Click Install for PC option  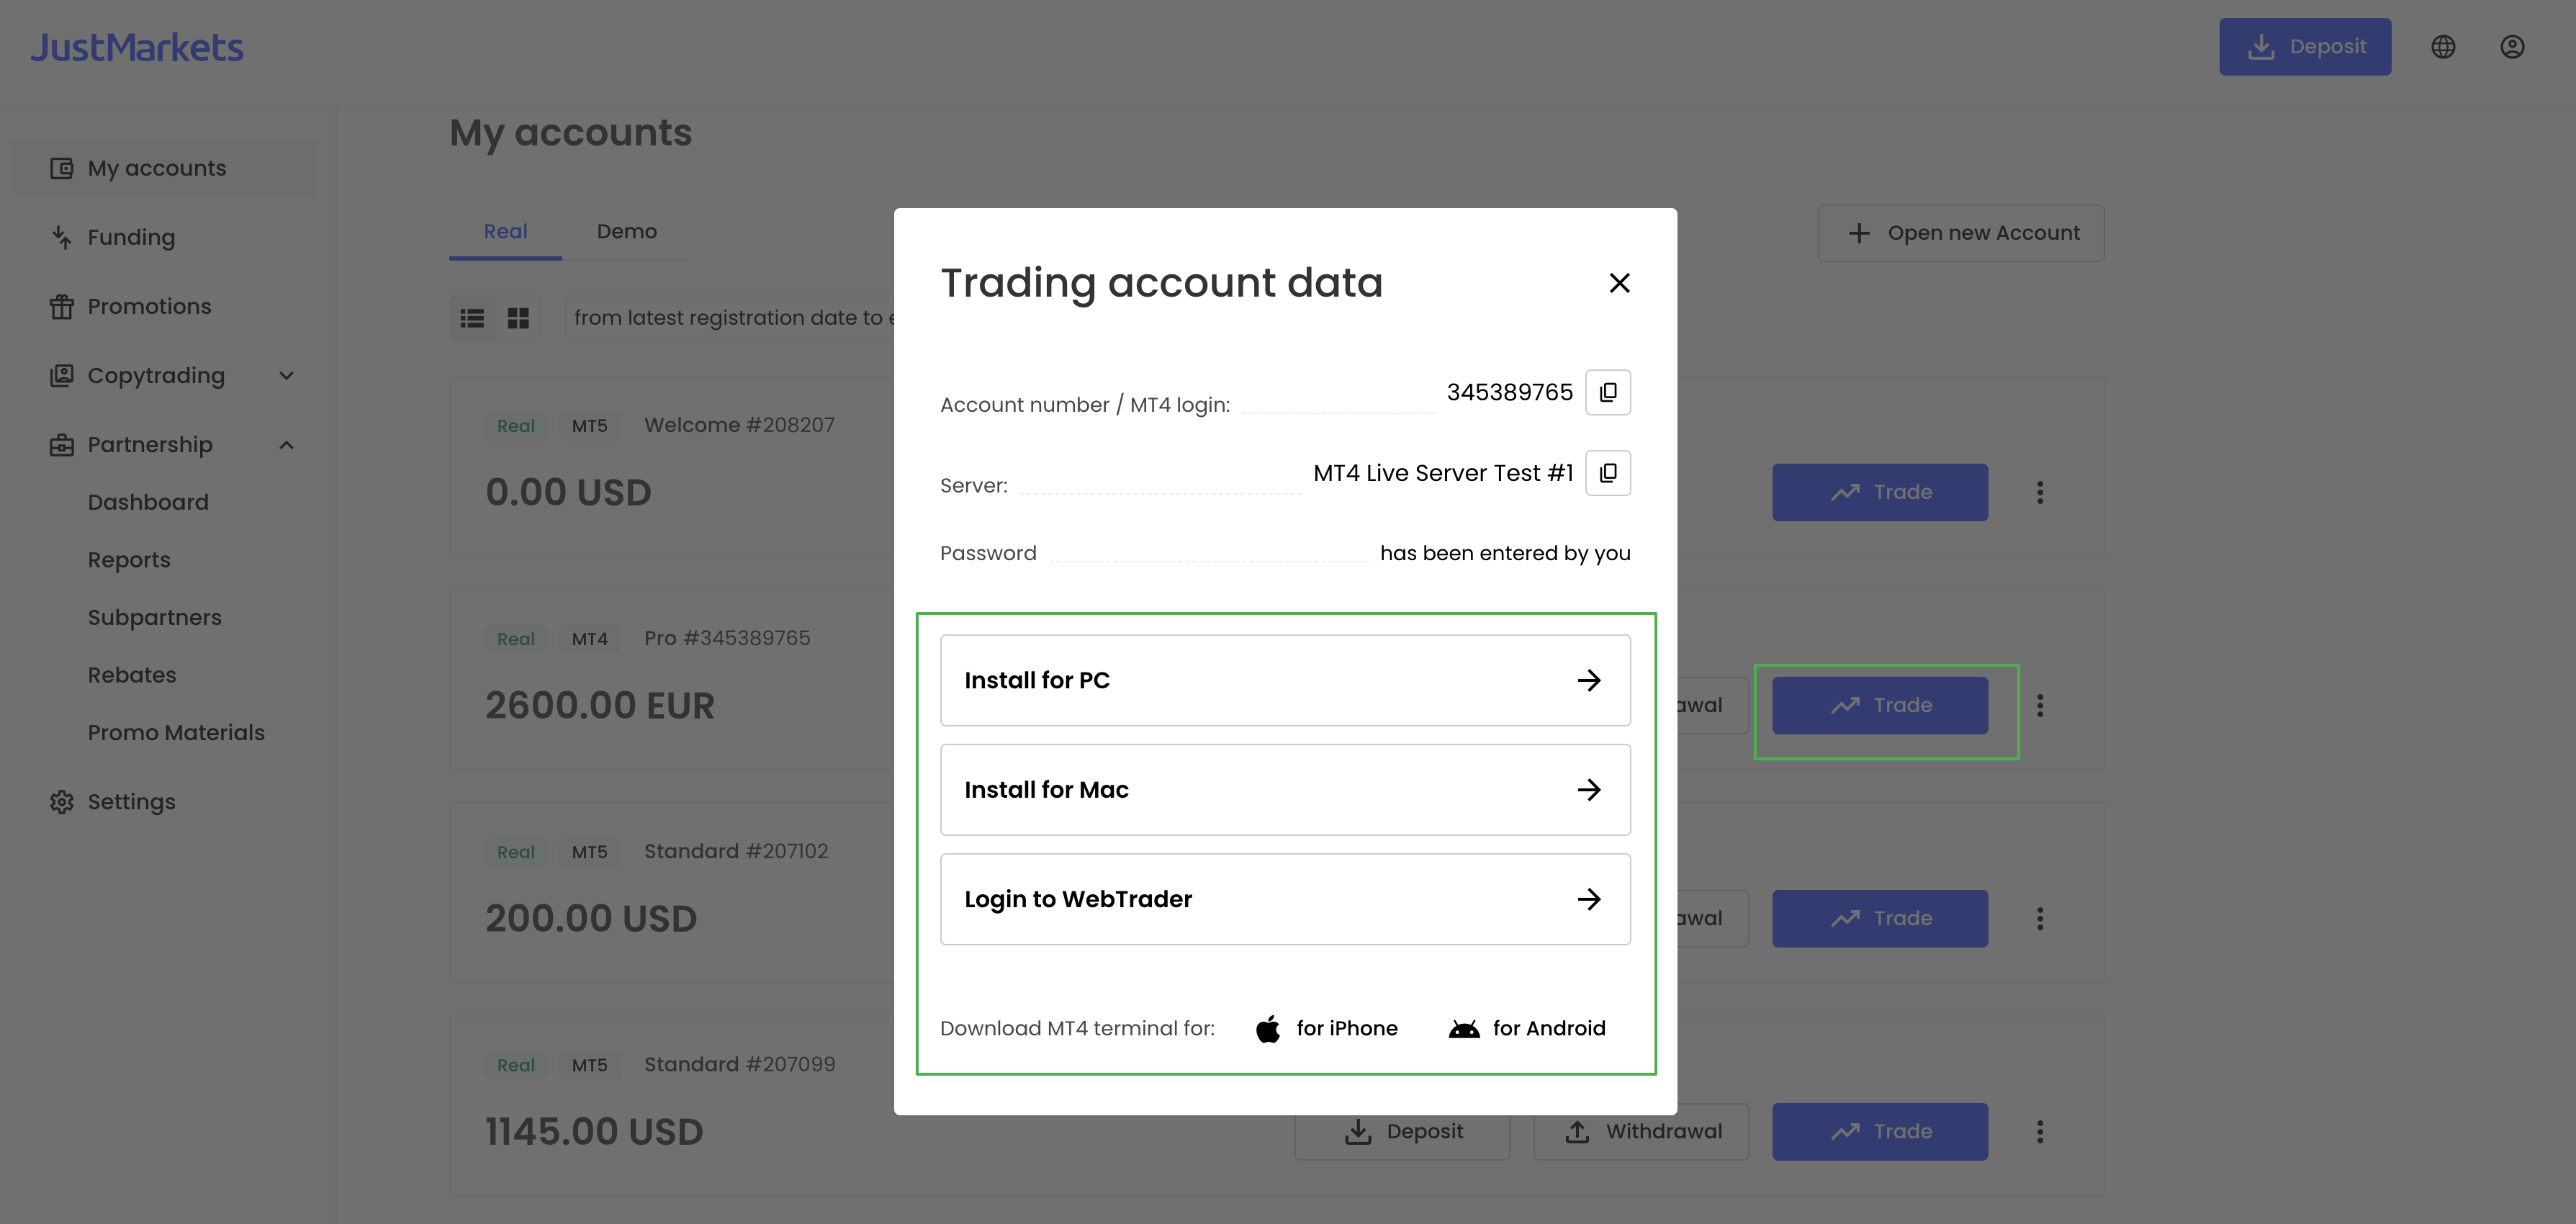coord(1284,680)
